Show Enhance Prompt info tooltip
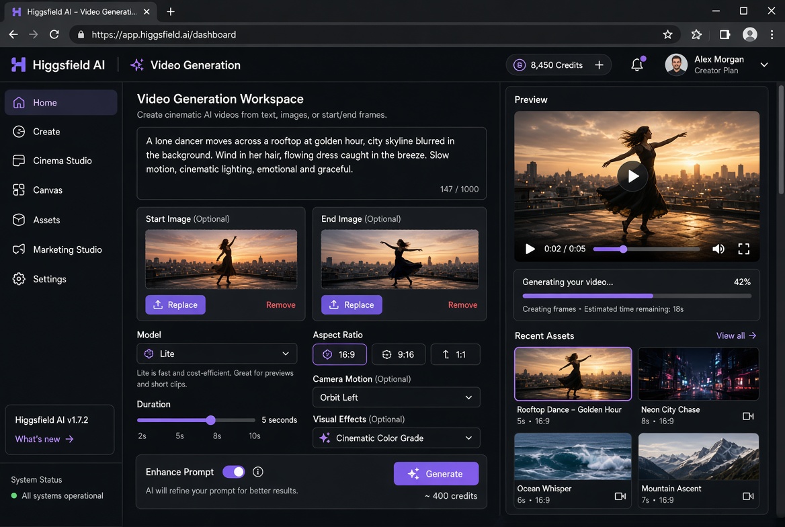This screenshot has height=527, width=785. coord(258,471)
